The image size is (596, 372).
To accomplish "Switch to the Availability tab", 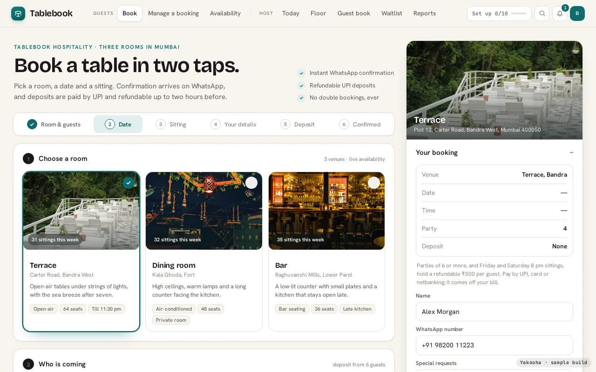I will pyautogui.click(x=225, y=13).
